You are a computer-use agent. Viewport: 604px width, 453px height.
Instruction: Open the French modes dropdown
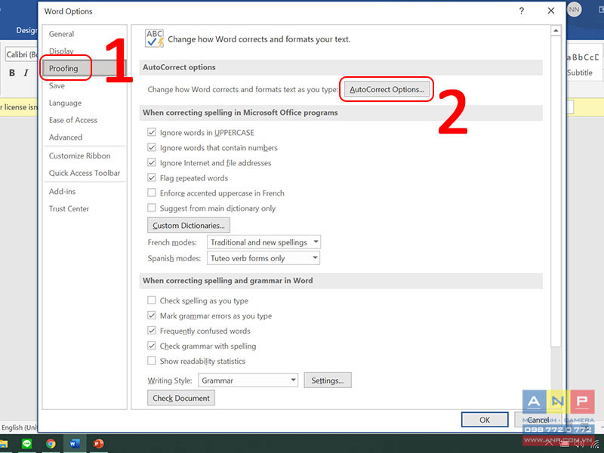(263, 242)
